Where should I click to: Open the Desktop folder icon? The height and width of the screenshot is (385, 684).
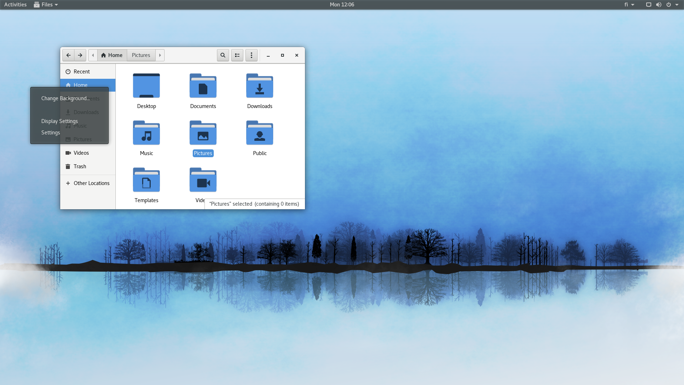point(146,86)
